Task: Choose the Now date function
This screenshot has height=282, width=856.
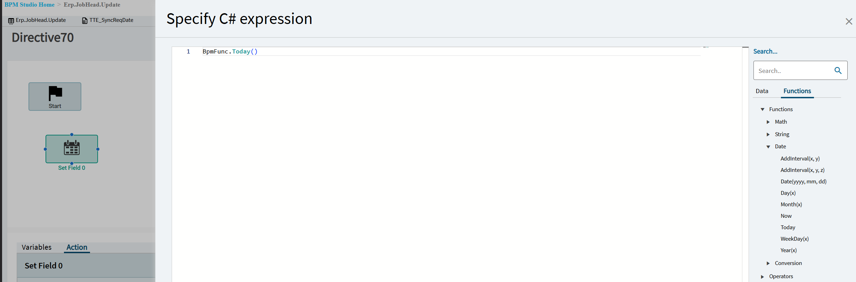Action: [x=786, y=216]
